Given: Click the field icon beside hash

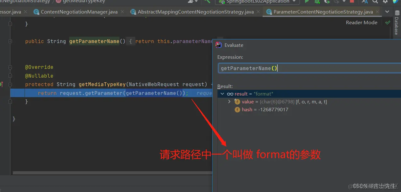Looking at the screenshot, I should pos(237,110).
